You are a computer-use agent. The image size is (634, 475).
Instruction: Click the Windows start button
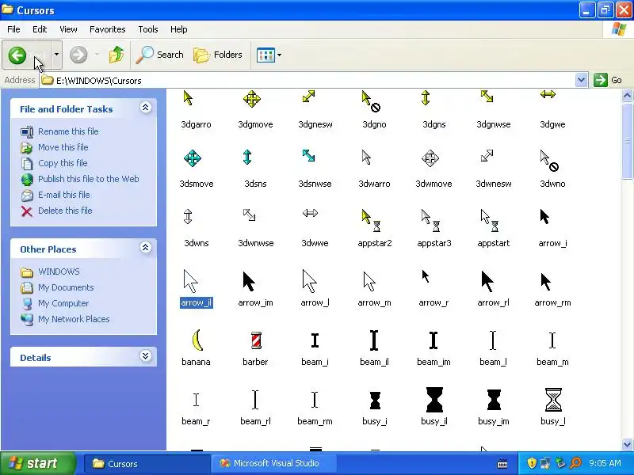pyautogui.click(x=38, y=463)
